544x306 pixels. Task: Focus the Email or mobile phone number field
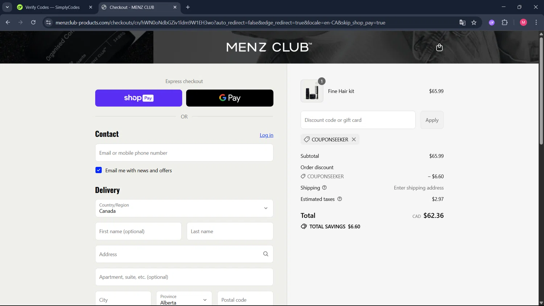tap(184, 153)
